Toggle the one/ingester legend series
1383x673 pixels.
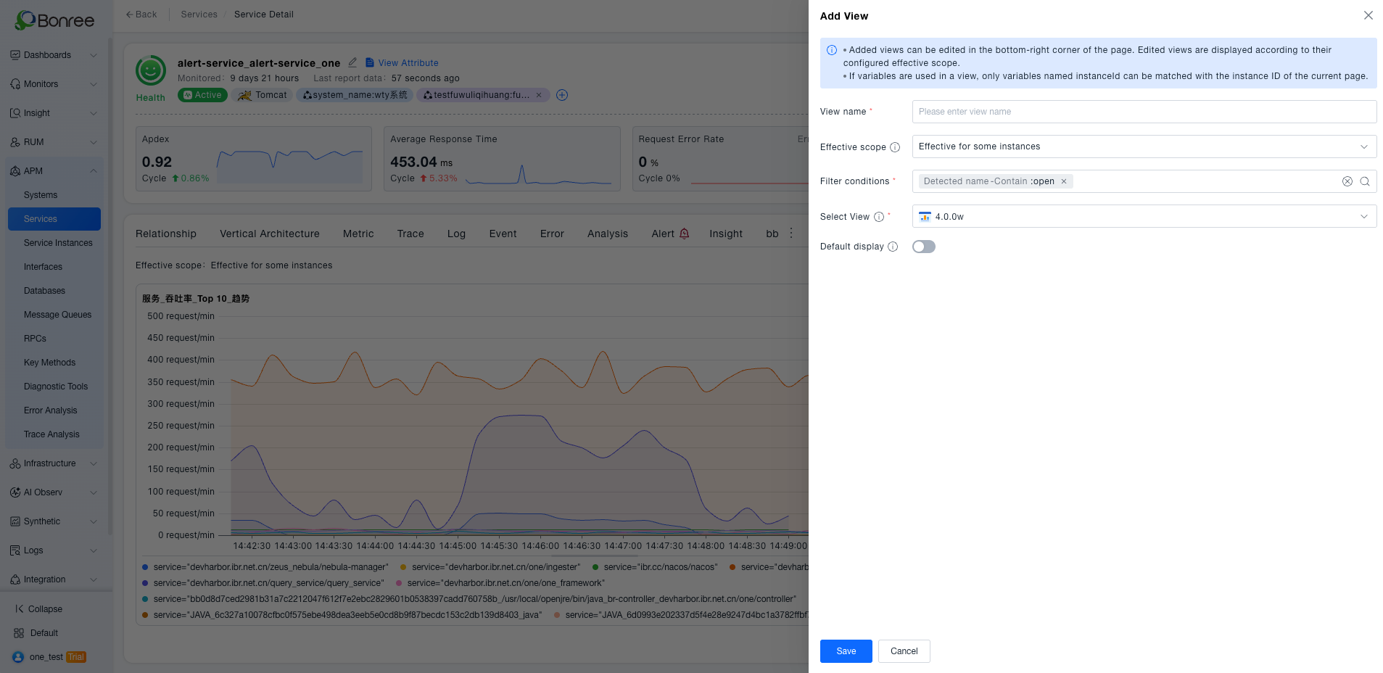pos(490,567)
